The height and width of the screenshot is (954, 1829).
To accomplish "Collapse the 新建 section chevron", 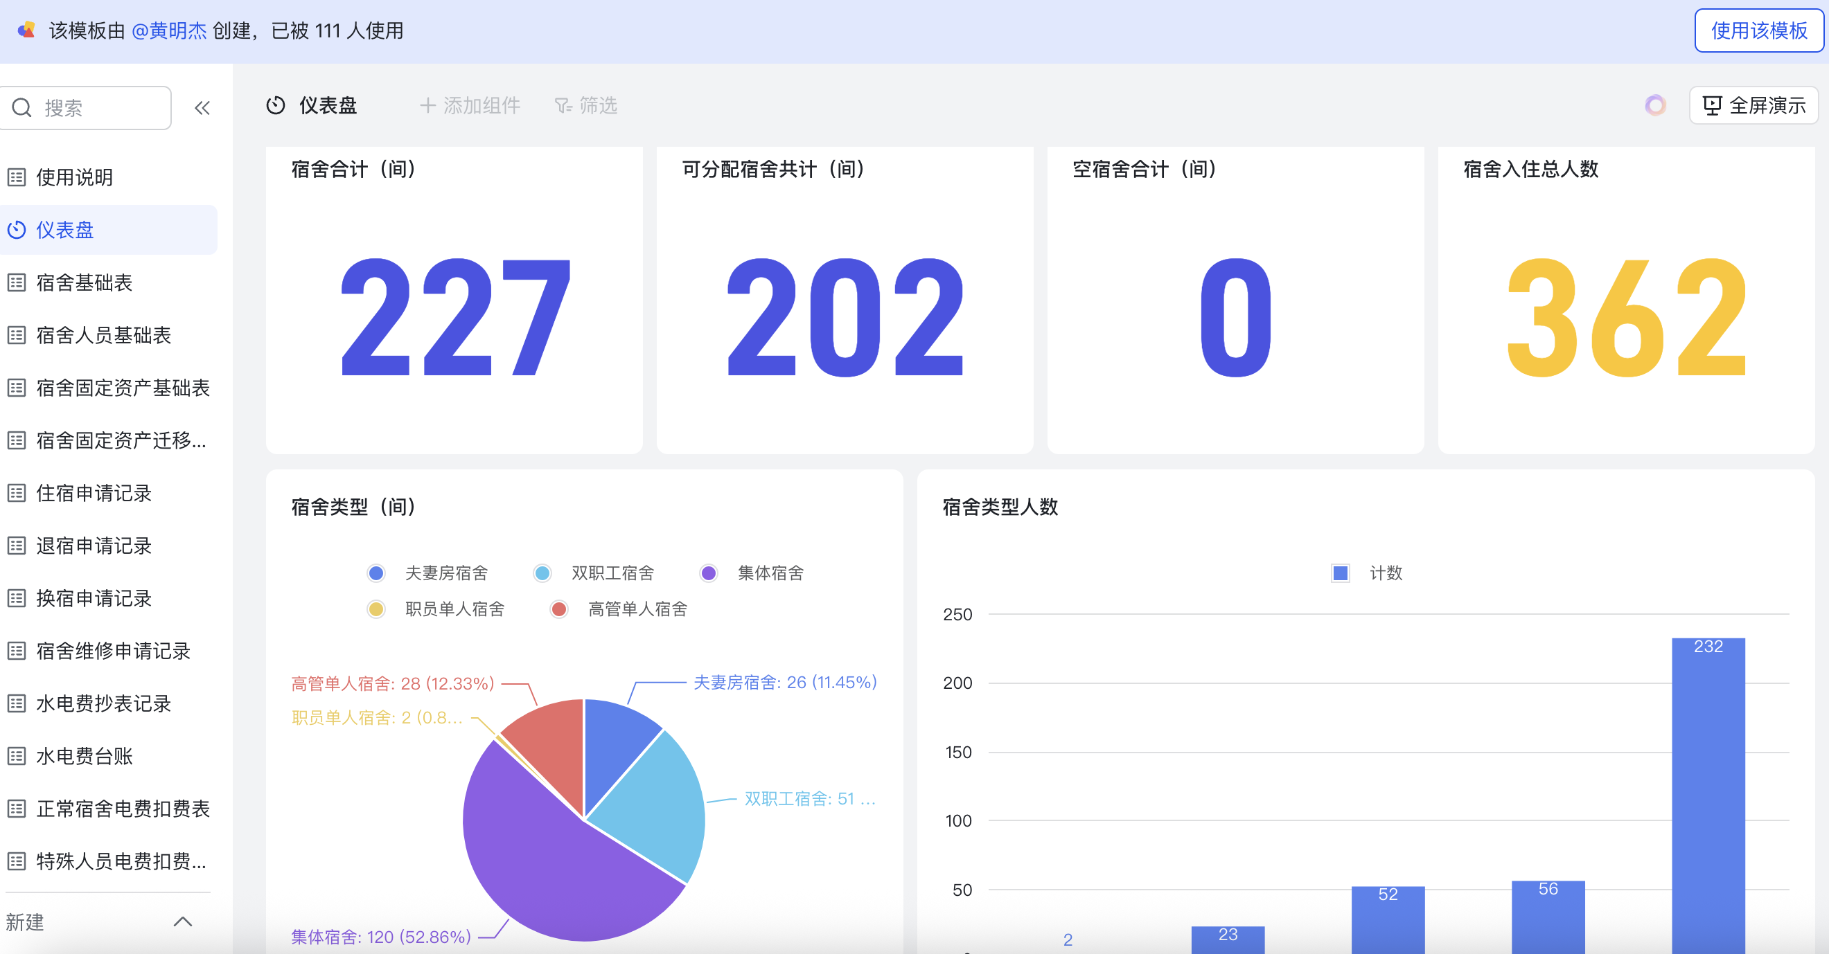I will click(182, 921).
